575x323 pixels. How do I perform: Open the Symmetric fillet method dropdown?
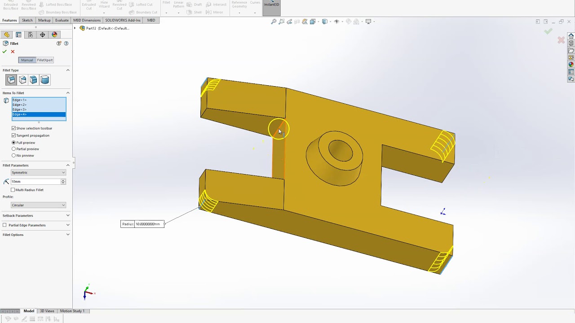click(38, 173)
